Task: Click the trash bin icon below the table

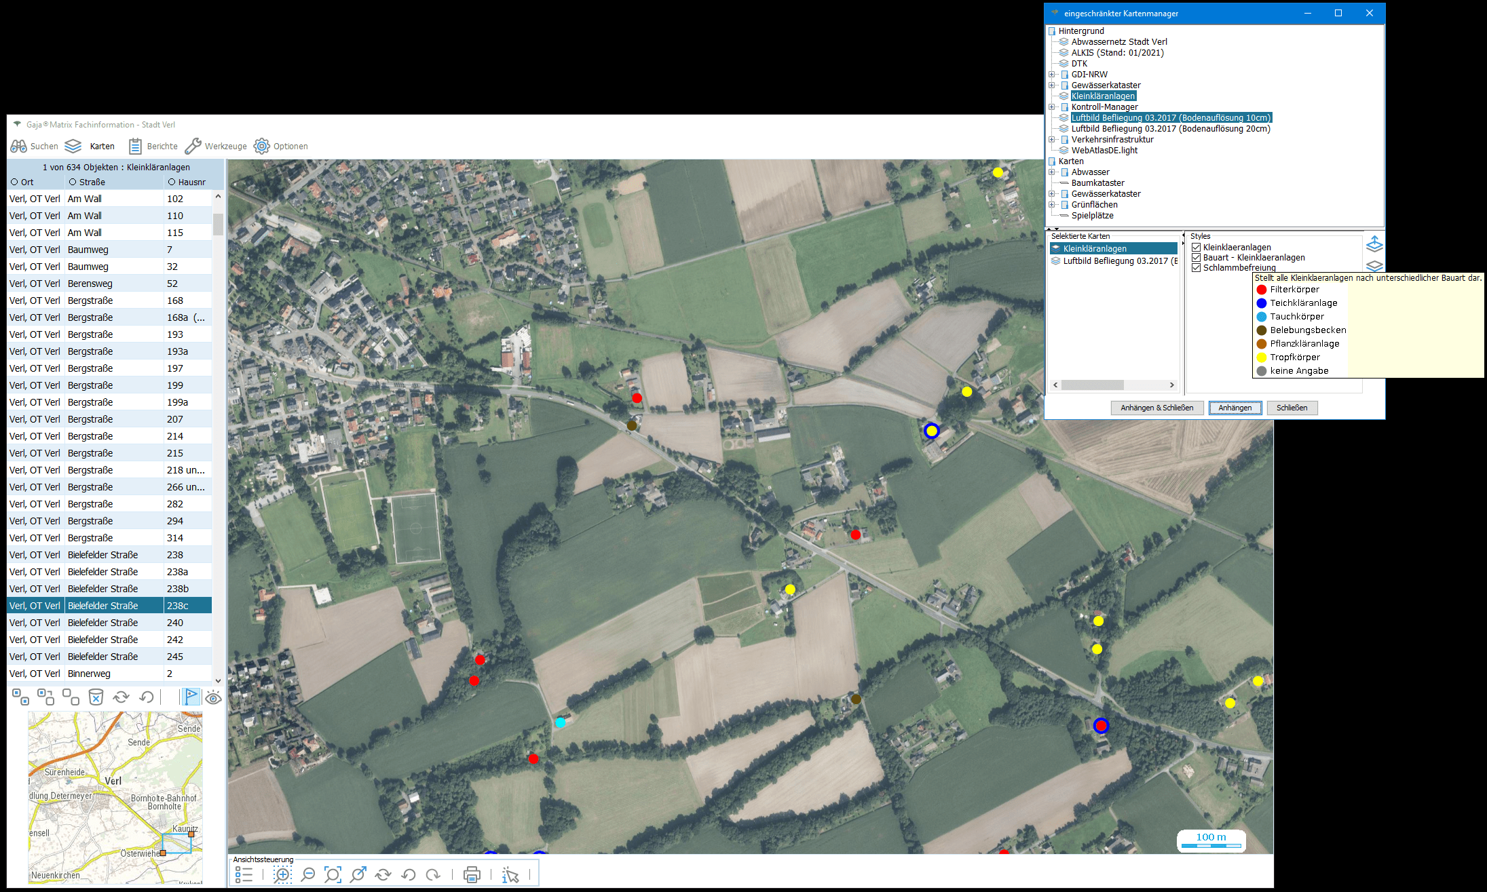Action: (x=96, y=697)
